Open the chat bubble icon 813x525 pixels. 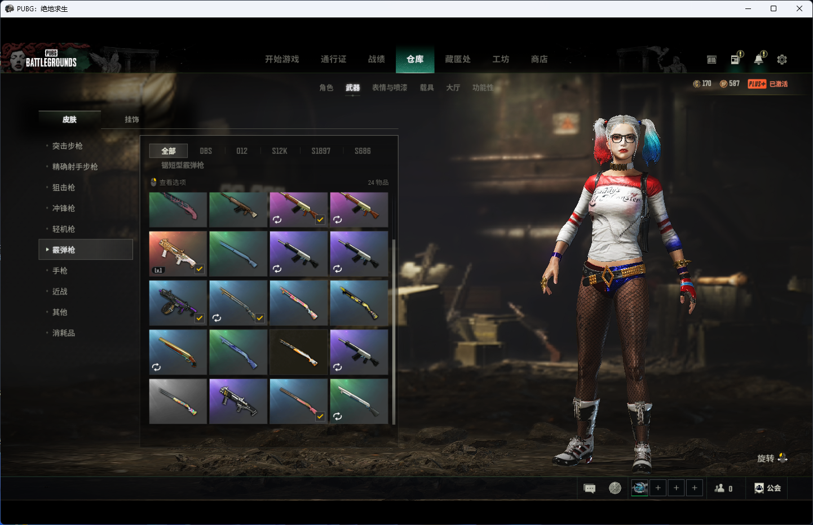(590, 488)
